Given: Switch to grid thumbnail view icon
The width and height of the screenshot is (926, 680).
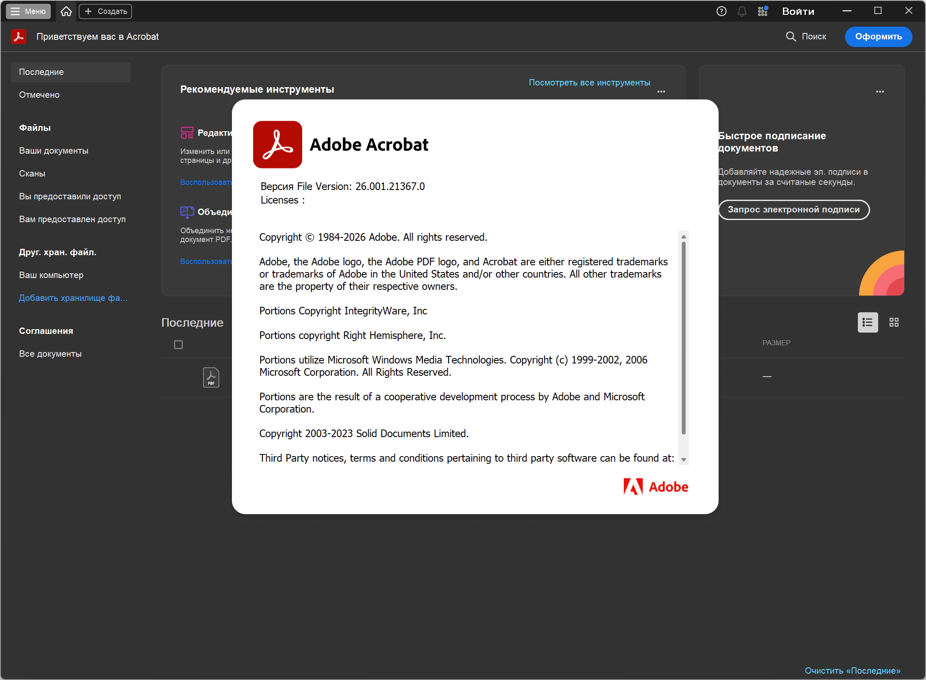Looking at the screenshot, I should pos(894,322).
